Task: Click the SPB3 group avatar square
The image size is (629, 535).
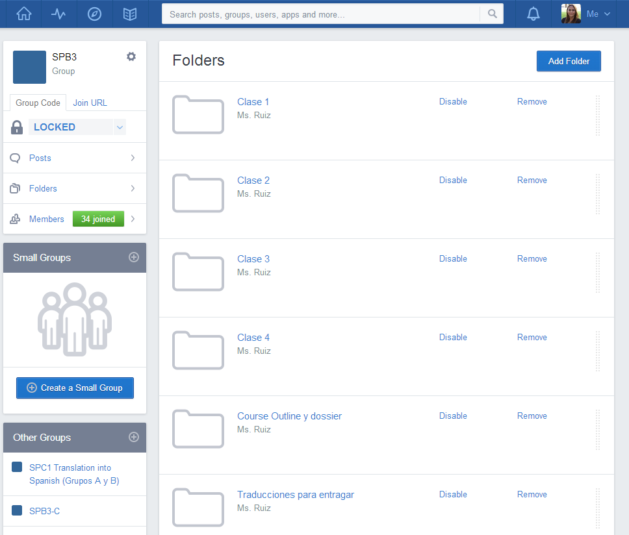Action: pos(29,67)
